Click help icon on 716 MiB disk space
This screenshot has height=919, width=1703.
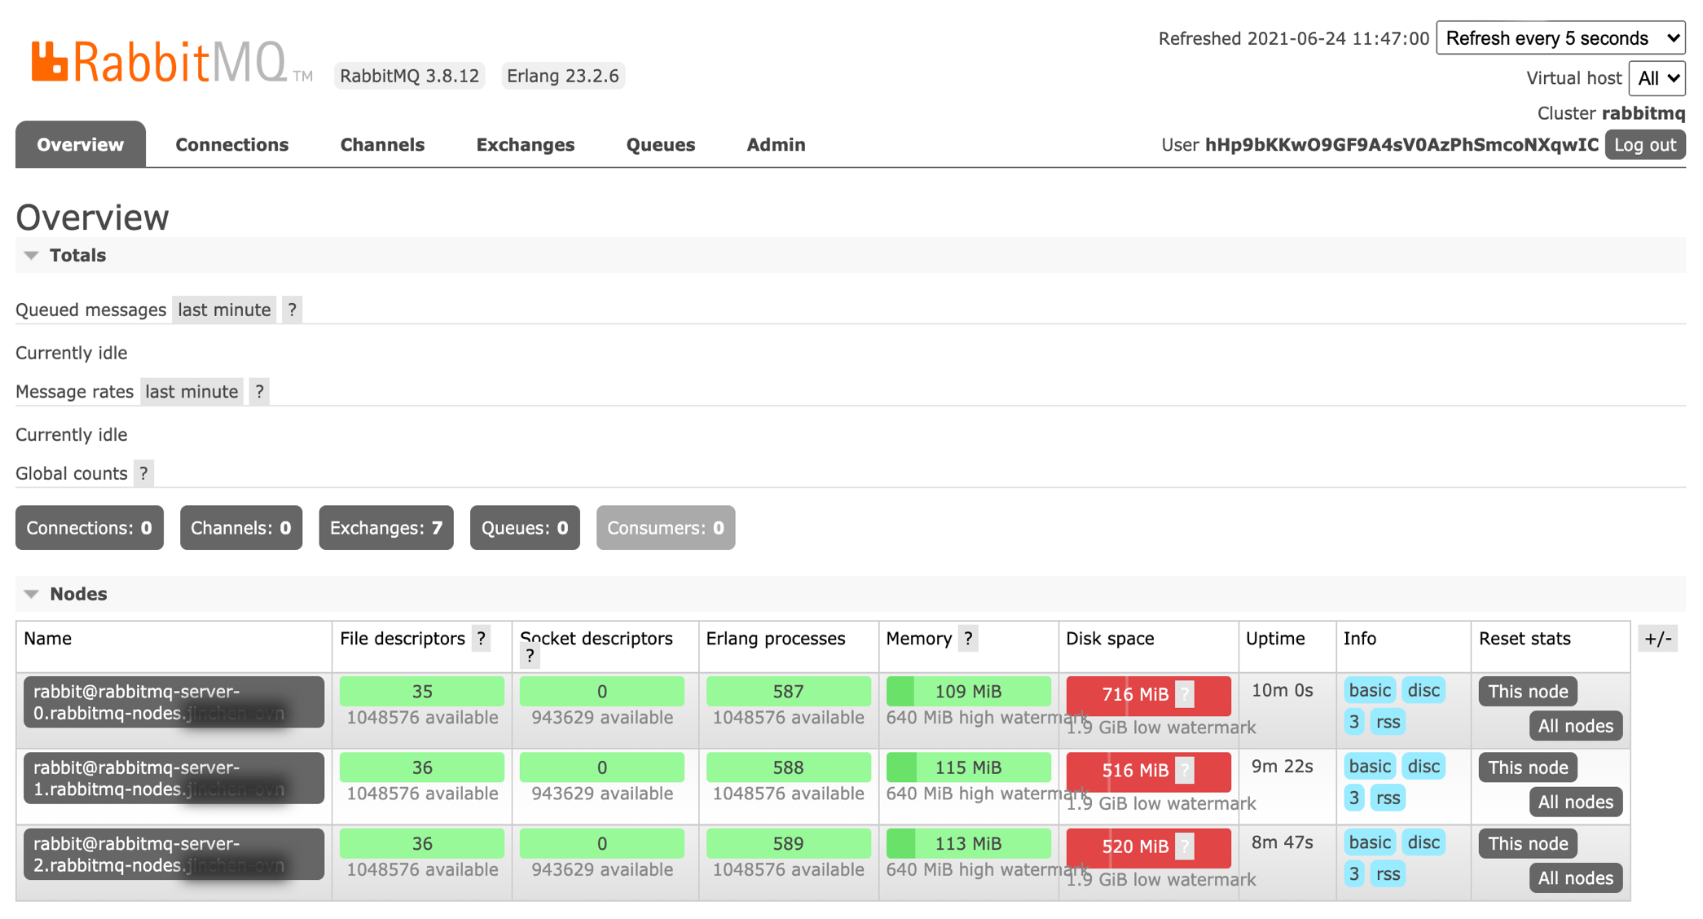[x=1185, y=694]
